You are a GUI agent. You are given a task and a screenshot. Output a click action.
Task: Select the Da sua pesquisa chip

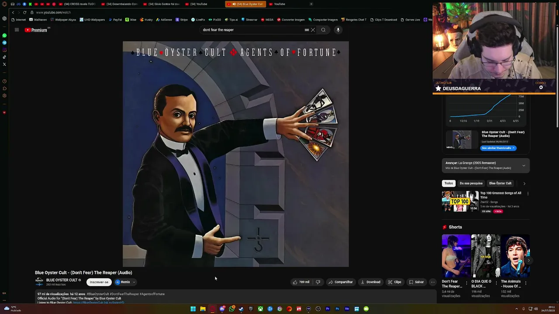[471, 184]
